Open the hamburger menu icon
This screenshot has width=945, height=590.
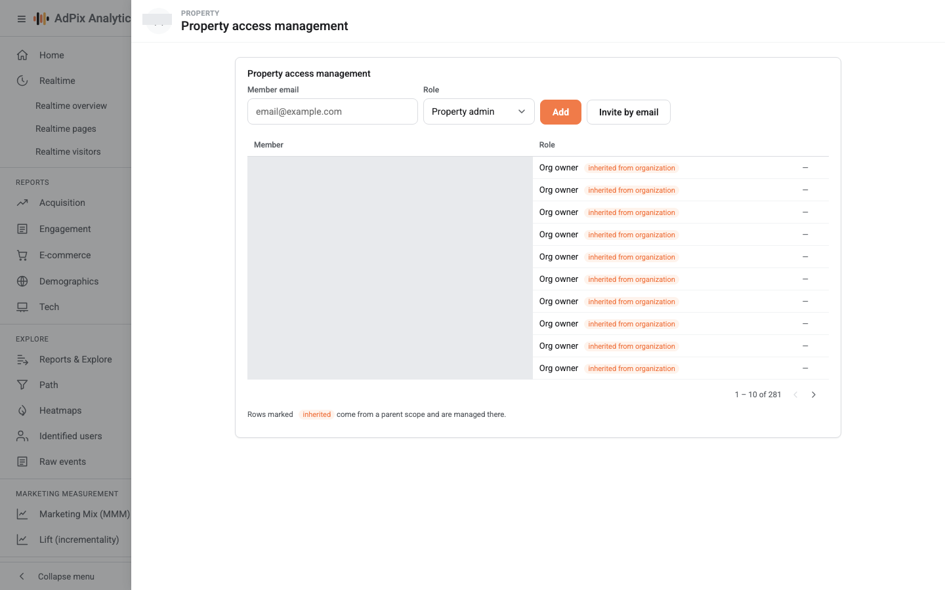click(x=21, y=19)
